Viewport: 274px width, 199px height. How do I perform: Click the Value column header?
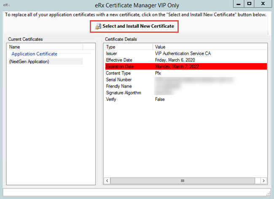pos(210,47)
